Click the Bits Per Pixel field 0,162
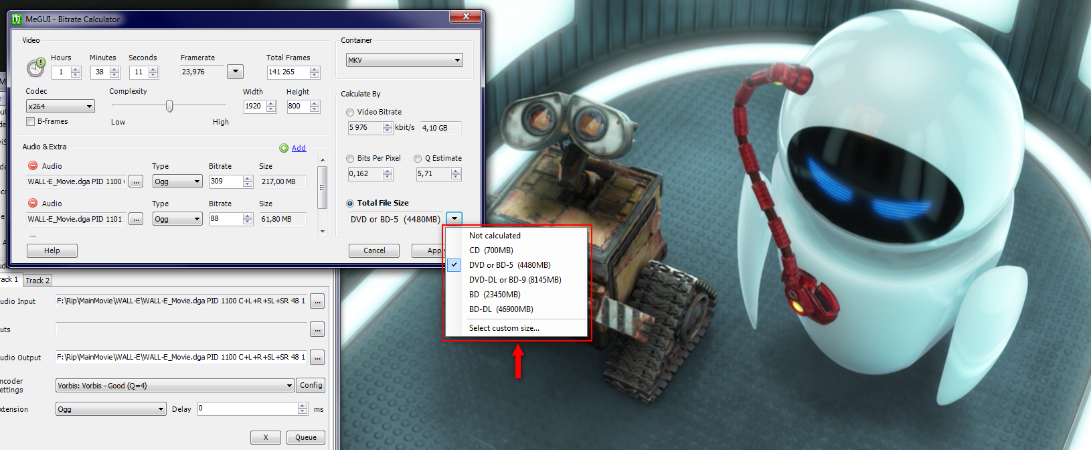 [x=365, y=173]
